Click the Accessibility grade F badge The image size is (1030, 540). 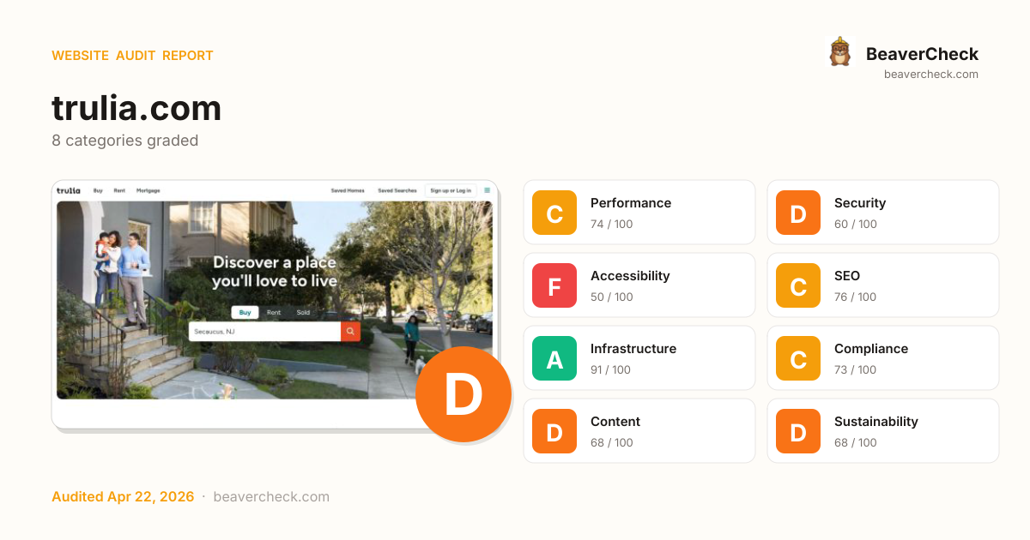tap(554, 285)
